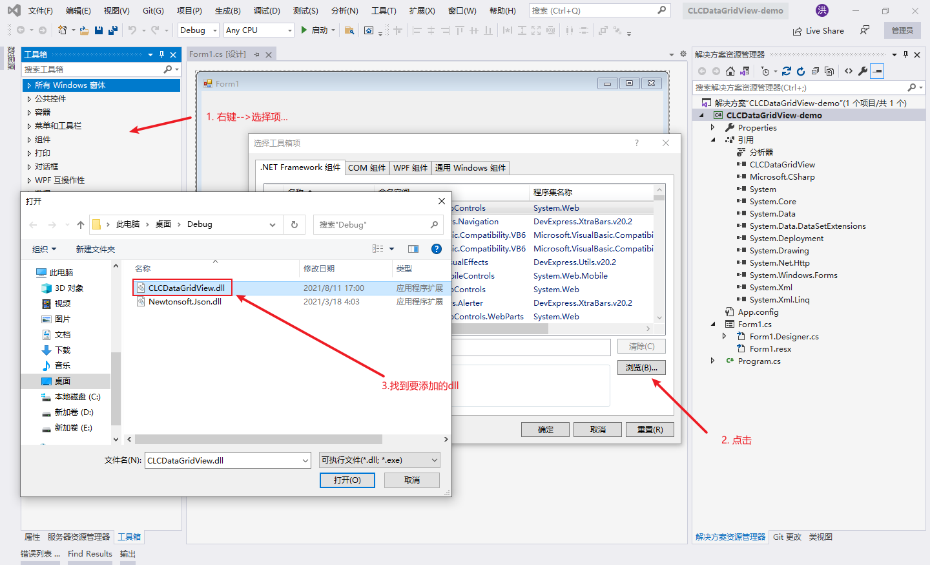Refresh the Solution Explorer
The height and width of the screenshot is (565, 930).
click(x=801, y=71)
